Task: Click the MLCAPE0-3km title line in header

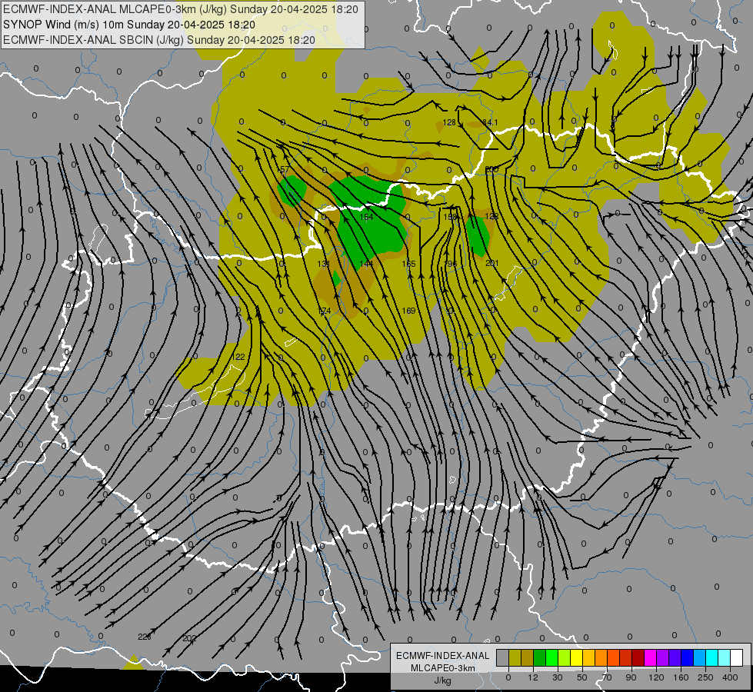Action: click(181, 9)
